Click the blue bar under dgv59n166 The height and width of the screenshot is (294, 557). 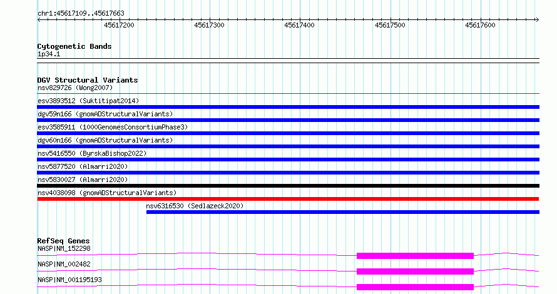coord(288,120)
